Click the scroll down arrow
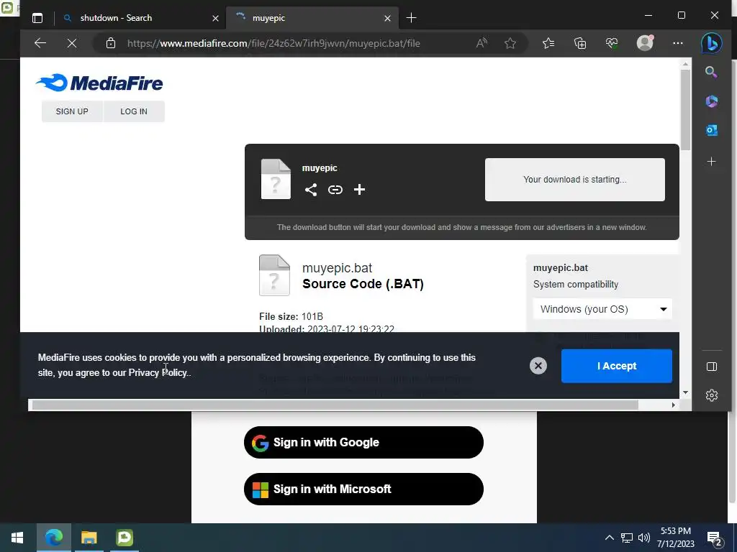 685,392
